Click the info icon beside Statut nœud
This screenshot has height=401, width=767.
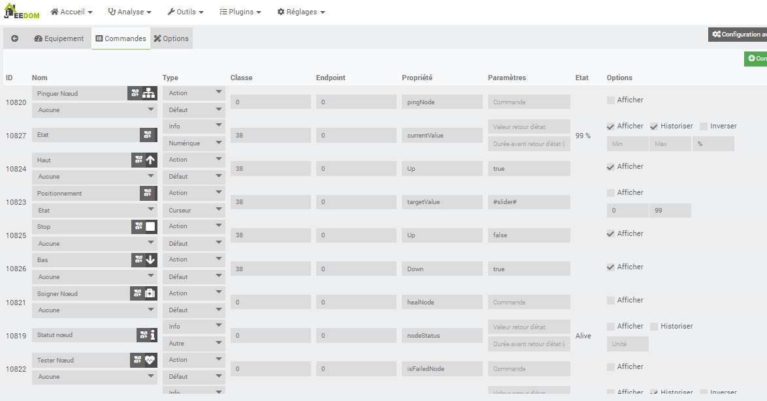[152, 335]
